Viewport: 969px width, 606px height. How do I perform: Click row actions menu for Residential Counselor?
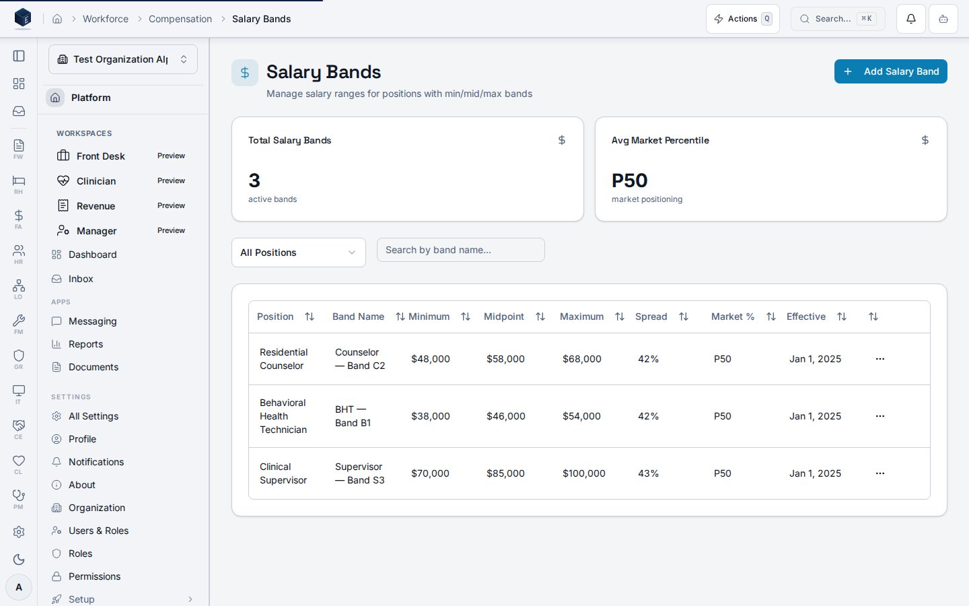tap(880, 359)
